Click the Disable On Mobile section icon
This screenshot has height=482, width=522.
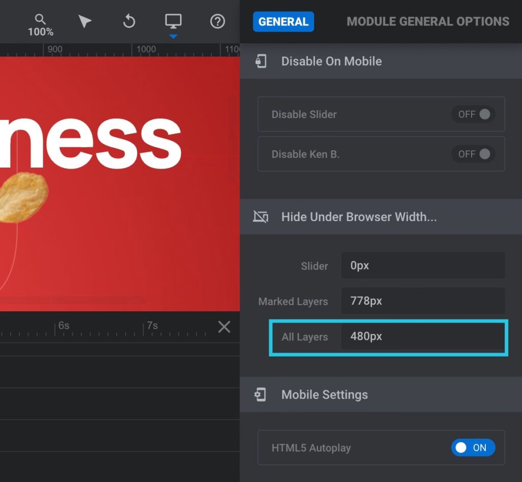(x=261, y=61)
